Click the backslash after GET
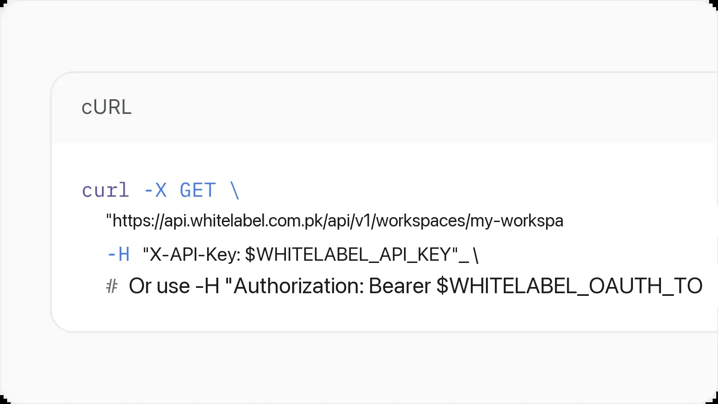 (235, 190)
